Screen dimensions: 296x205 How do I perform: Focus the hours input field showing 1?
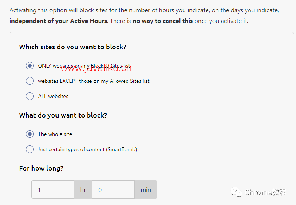click(x=53, y=189)
